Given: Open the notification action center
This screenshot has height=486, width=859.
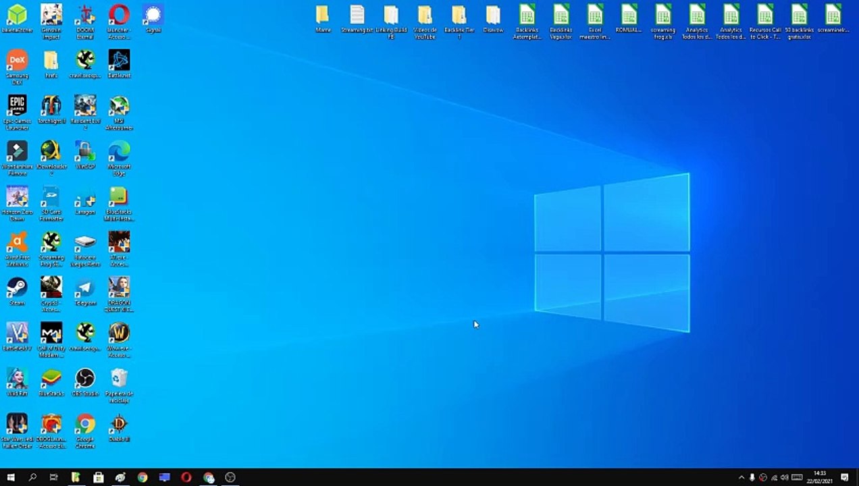Looking at the screenshot, I should click(x=845, y=477).
